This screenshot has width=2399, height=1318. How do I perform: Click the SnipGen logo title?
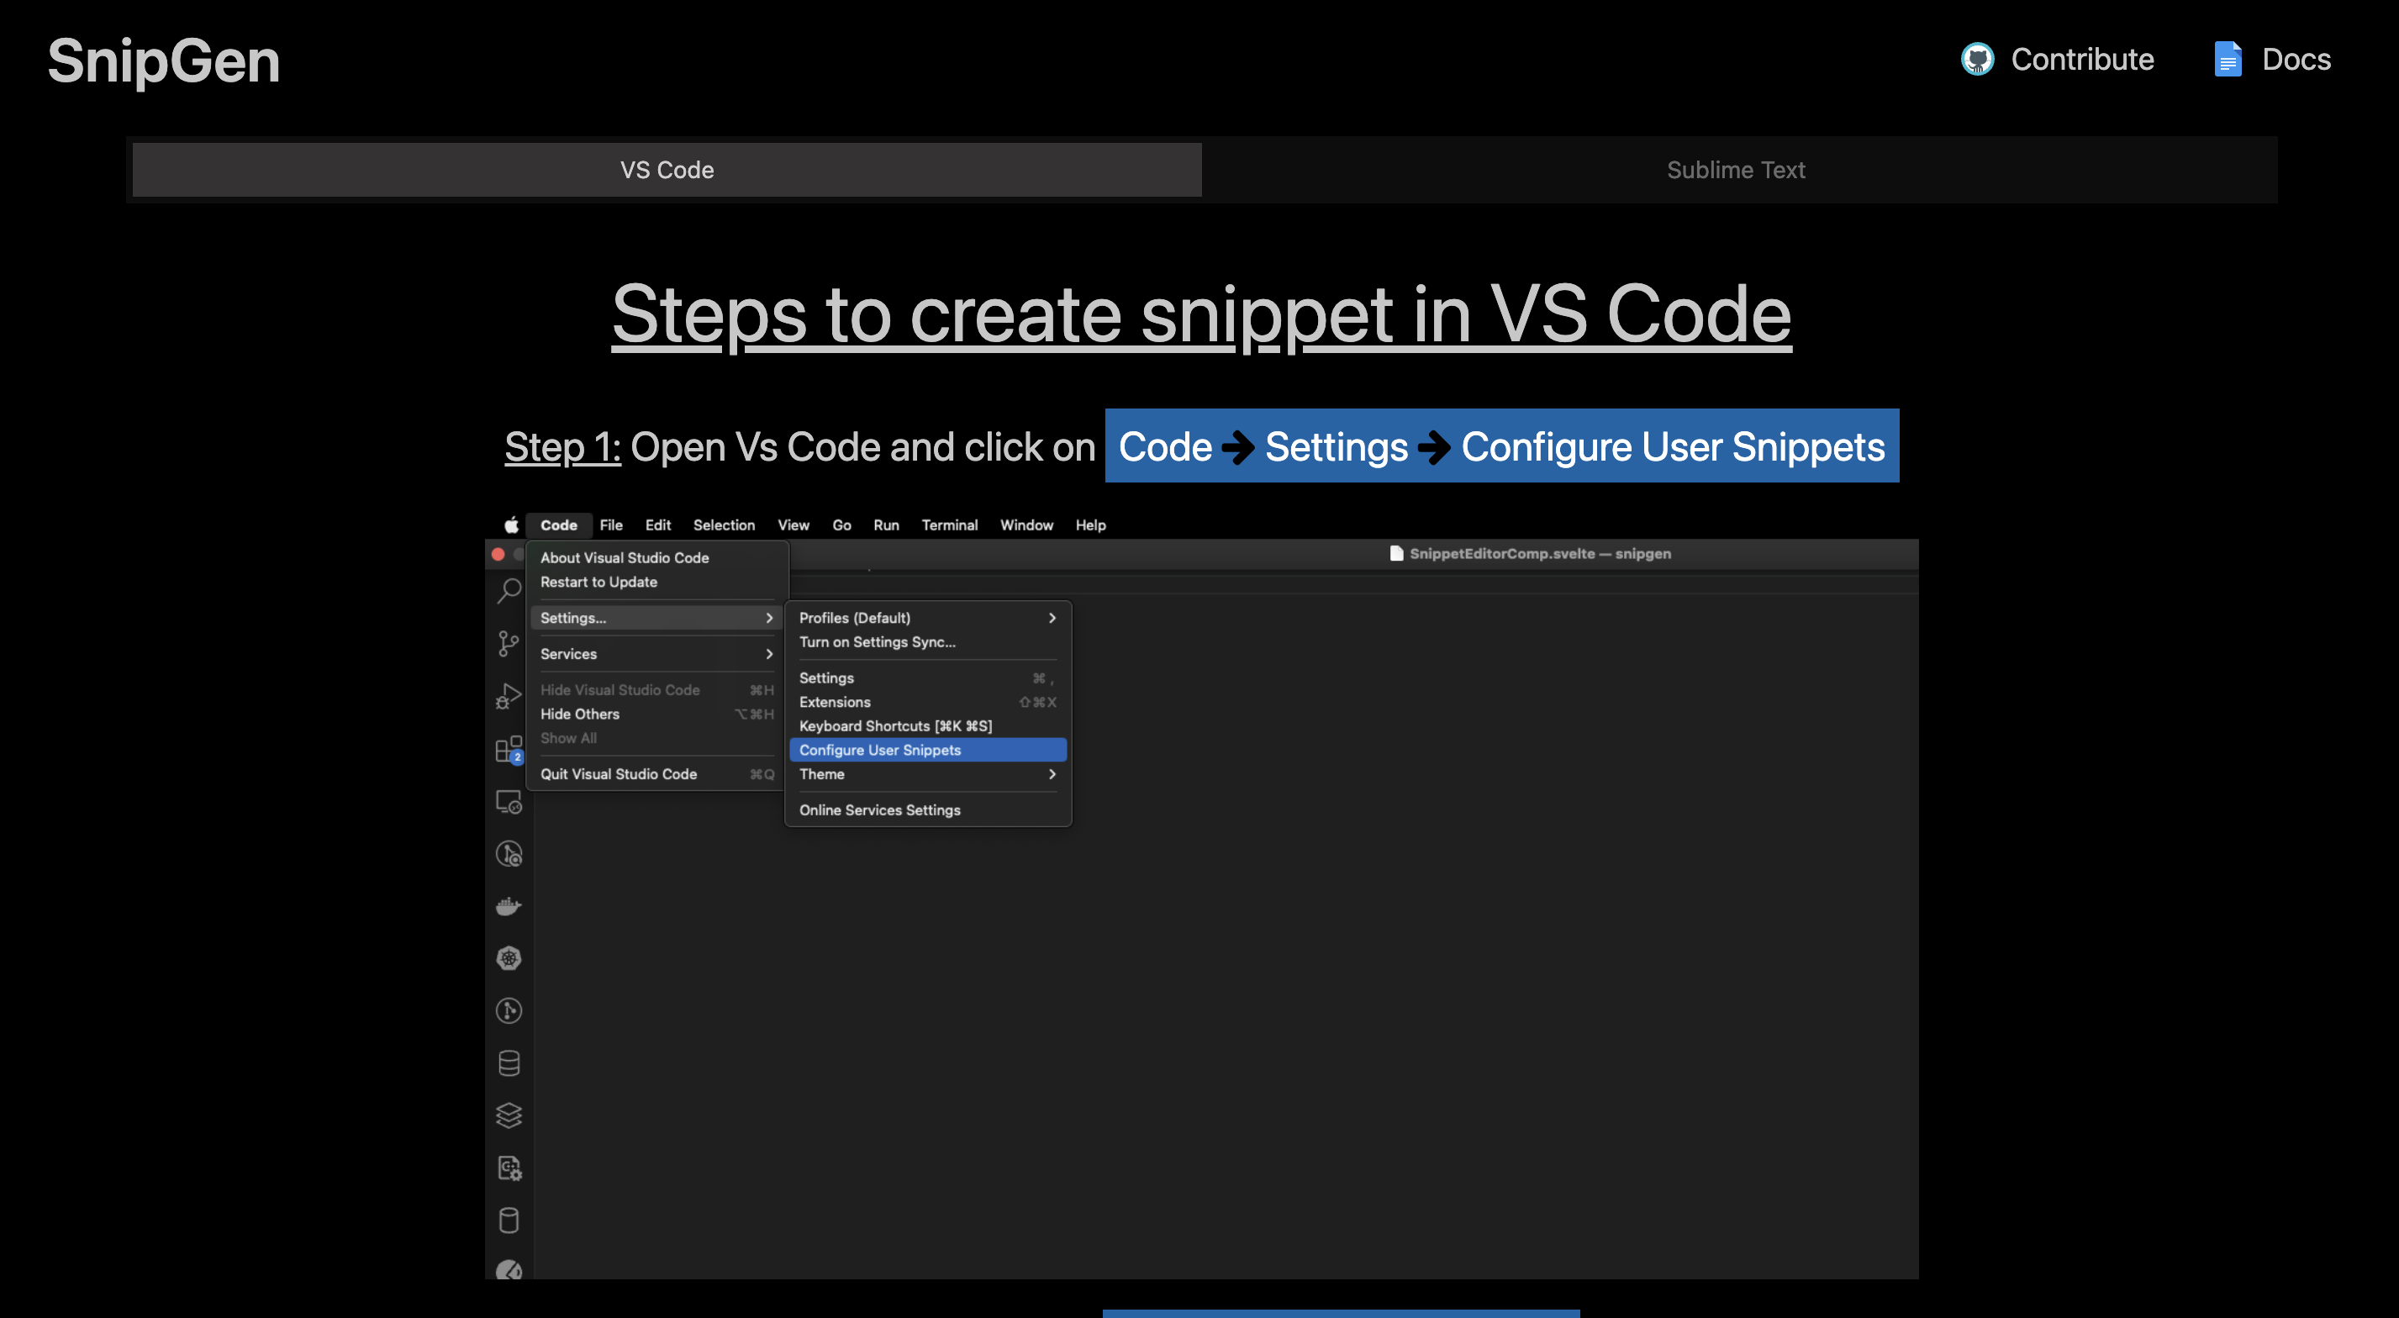[164, 61]
